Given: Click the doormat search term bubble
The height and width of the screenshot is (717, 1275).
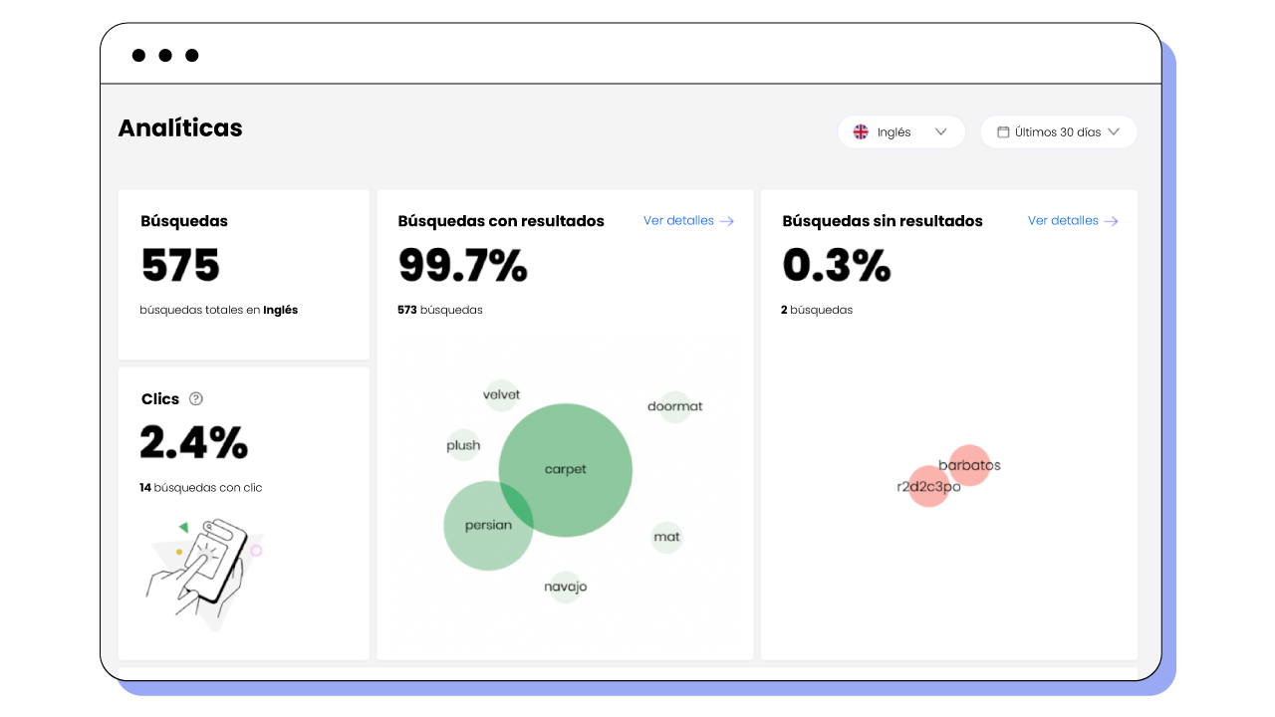Looking at the screenshot, I should tap(674, 406).
